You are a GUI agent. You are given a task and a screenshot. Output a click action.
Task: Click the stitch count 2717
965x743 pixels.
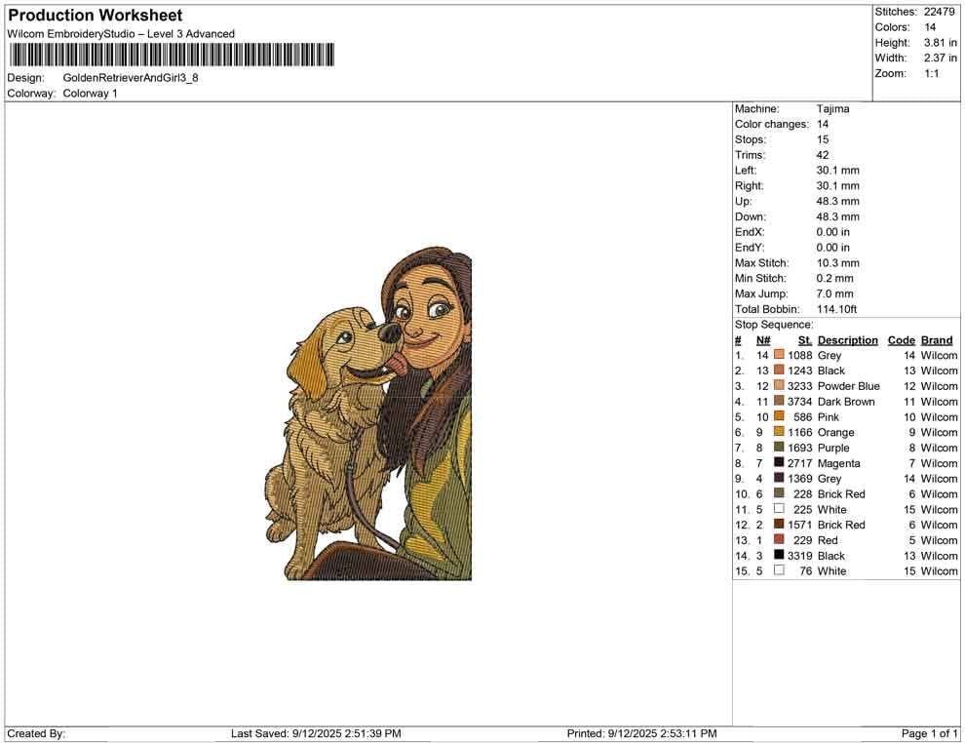click(800, 463)
